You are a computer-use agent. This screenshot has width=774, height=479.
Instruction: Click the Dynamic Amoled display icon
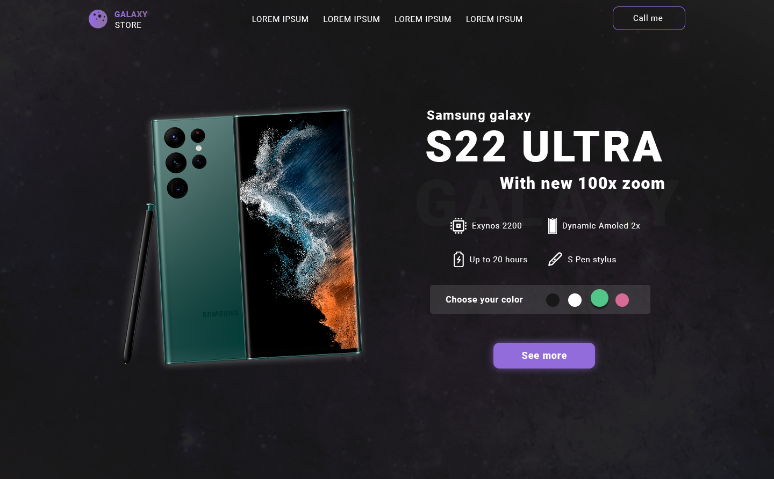[553, 226]
